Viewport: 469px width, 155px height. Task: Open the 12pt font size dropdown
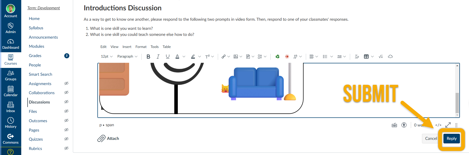(107, 57)
